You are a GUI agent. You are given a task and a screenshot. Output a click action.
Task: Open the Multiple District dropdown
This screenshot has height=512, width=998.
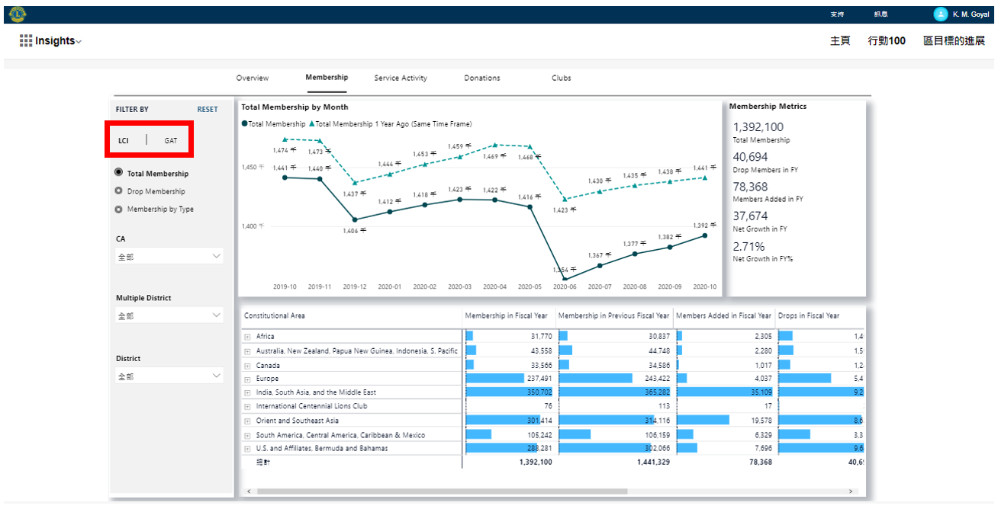point(169,315)
